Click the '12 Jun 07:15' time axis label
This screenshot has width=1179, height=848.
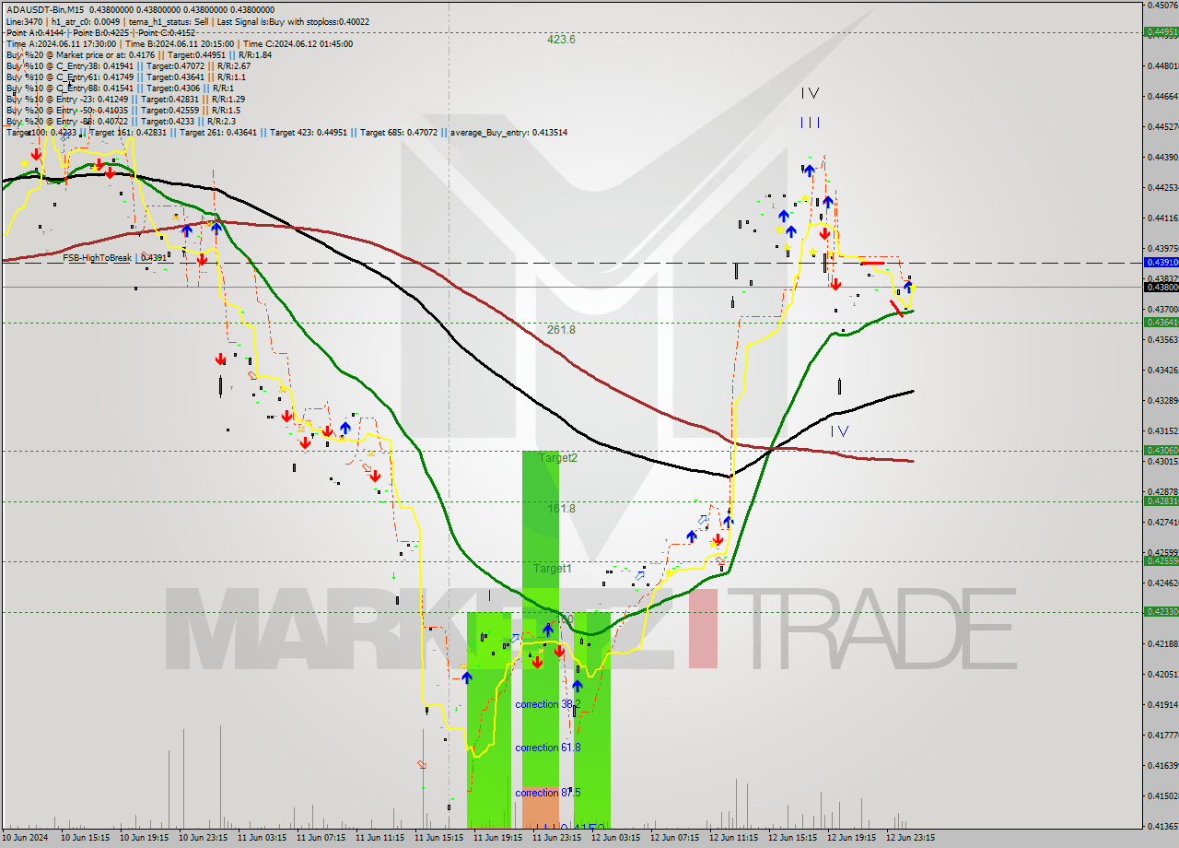coord(675,839)
